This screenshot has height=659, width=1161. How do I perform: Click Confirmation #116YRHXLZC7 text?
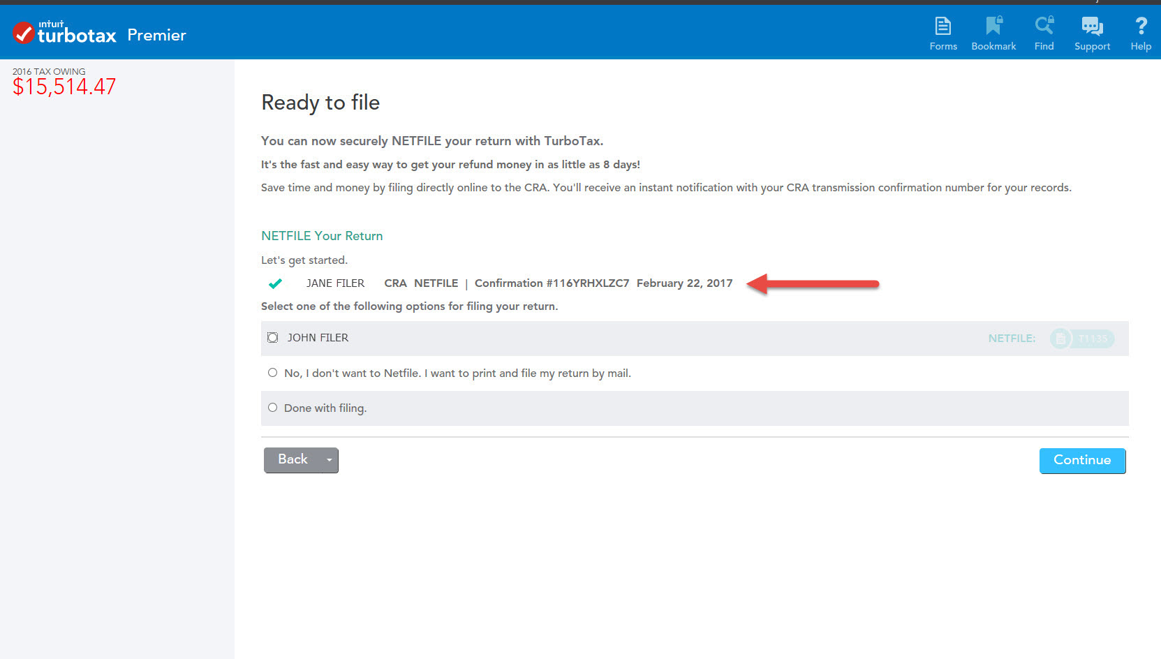coord(552,283)
